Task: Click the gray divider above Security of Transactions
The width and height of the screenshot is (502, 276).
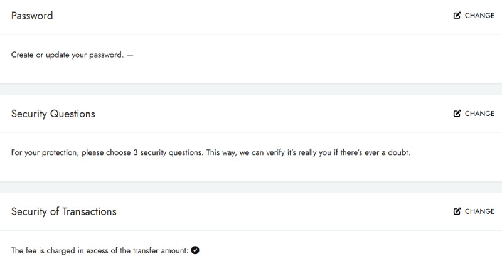Action: coord(251,187)
